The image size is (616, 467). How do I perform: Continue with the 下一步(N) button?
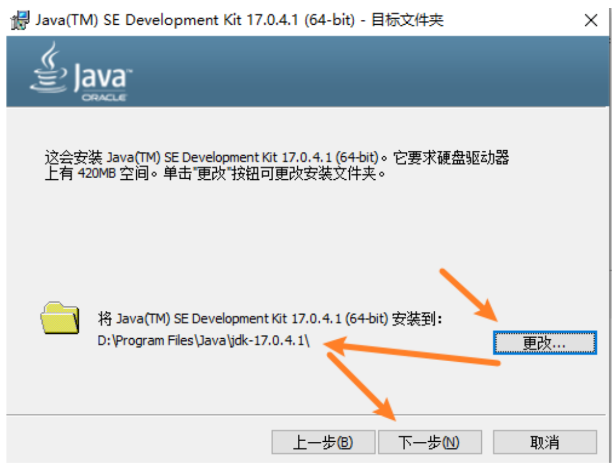pos(429,443)
